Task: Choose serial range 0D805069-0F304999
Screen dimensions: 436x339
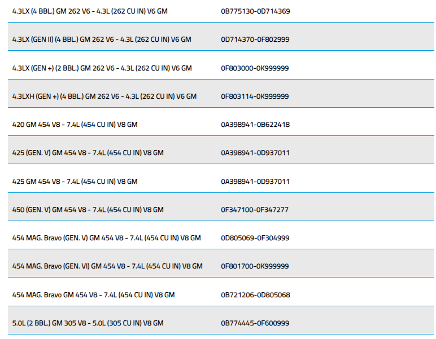Action: tap(255, 238)
